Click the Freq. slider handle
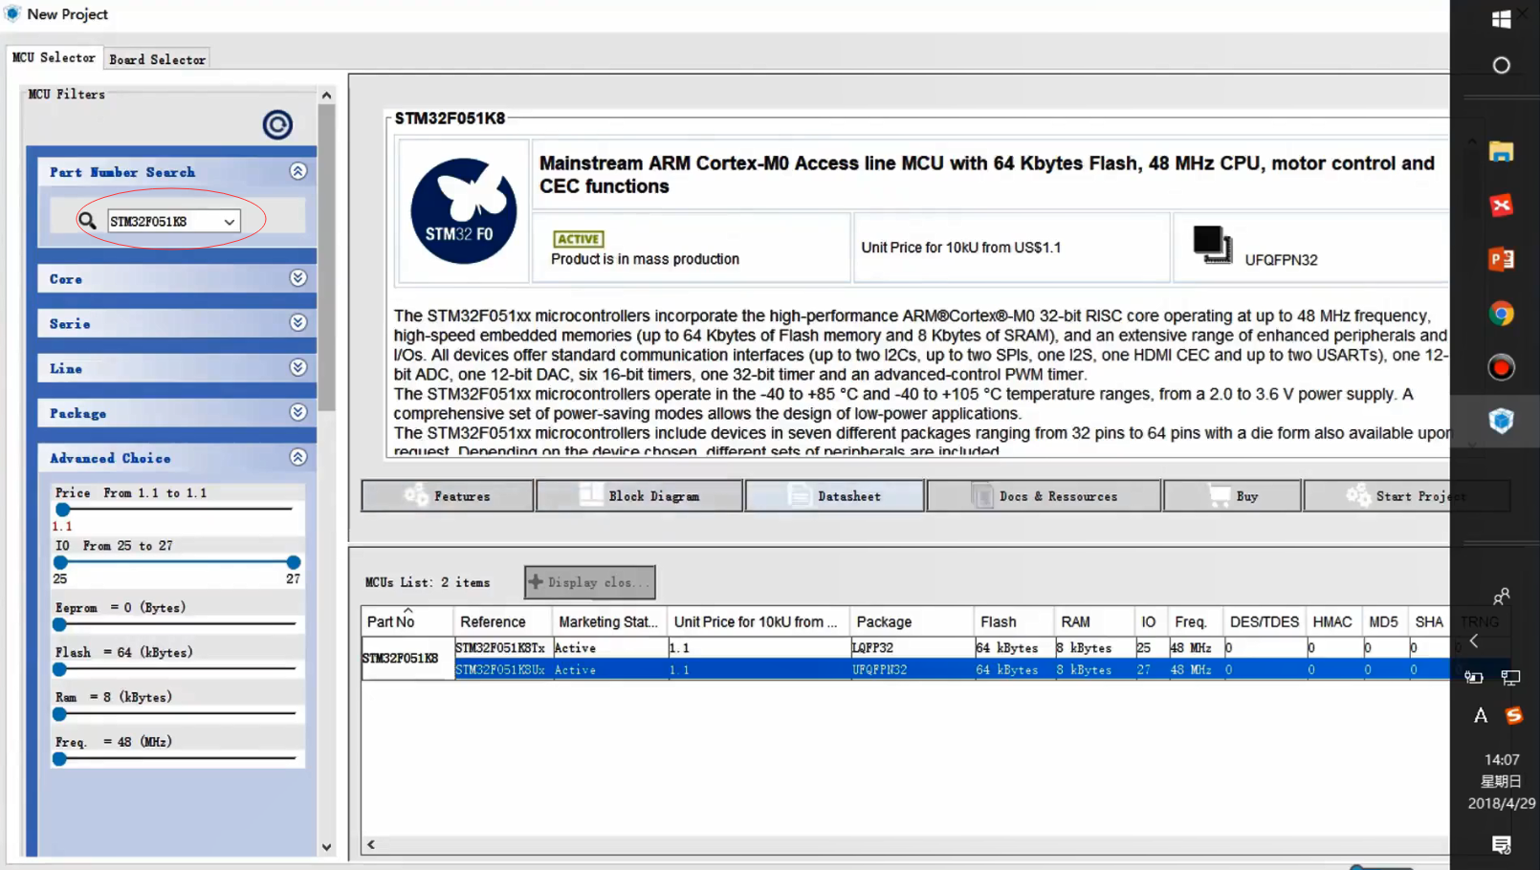 tap(59, 759)
